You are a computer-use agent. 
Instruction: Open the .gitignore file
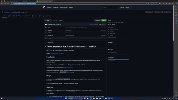point(50,30)
